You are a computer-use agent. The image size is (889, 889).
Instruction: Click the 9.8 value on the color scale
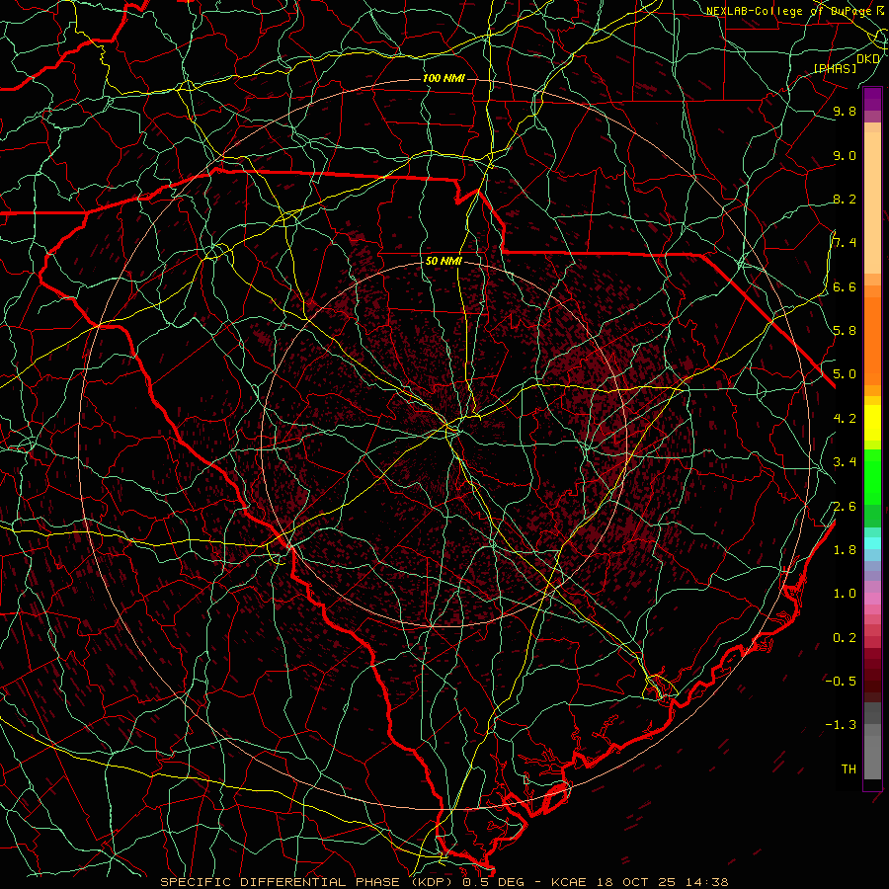click(845, 111)
